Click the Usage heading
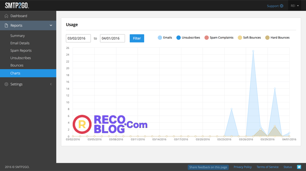The height and width of the screenshot is (171, 306). coord(72,24)
